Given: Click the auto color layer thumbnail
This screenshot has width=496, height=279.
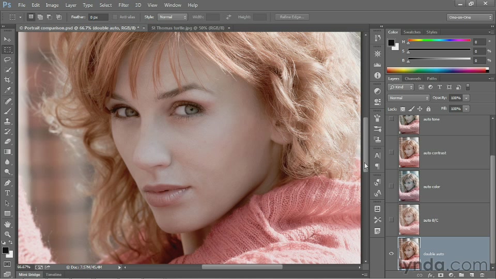Looking at the screenshot, I should (x=409, y=186).
